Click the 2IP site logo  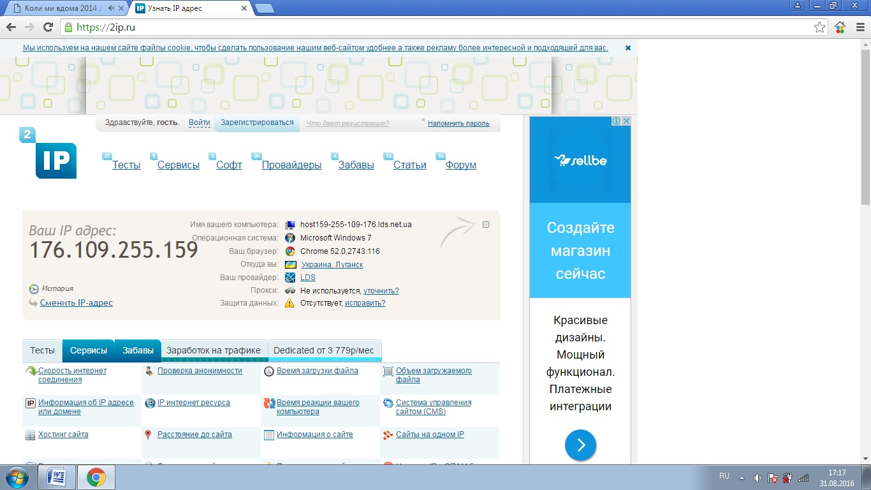(x=48, y=153)
